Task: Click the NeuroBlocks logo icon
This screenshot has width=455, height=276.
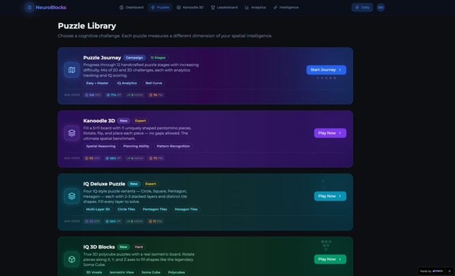Action: coord(29,7)
